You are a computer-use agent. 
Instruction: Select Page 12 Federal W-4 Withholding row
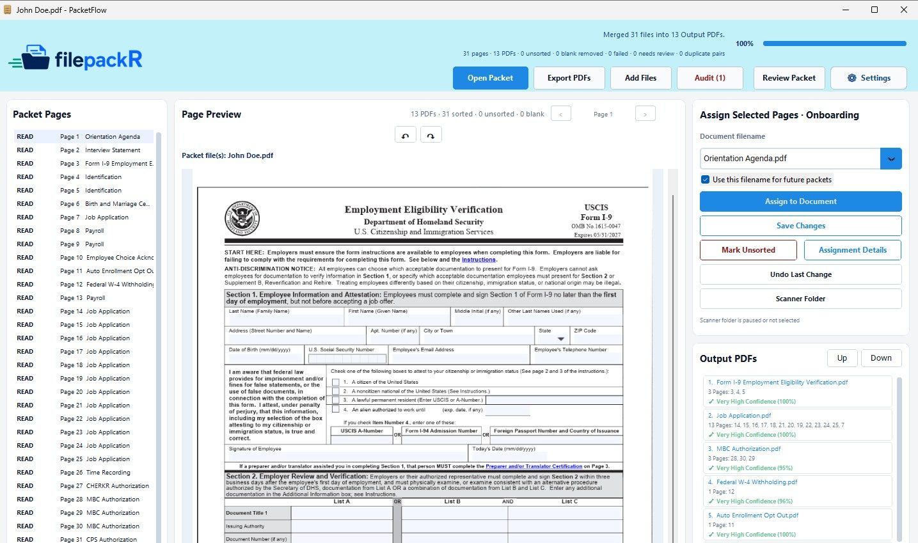tap(84, 285)
